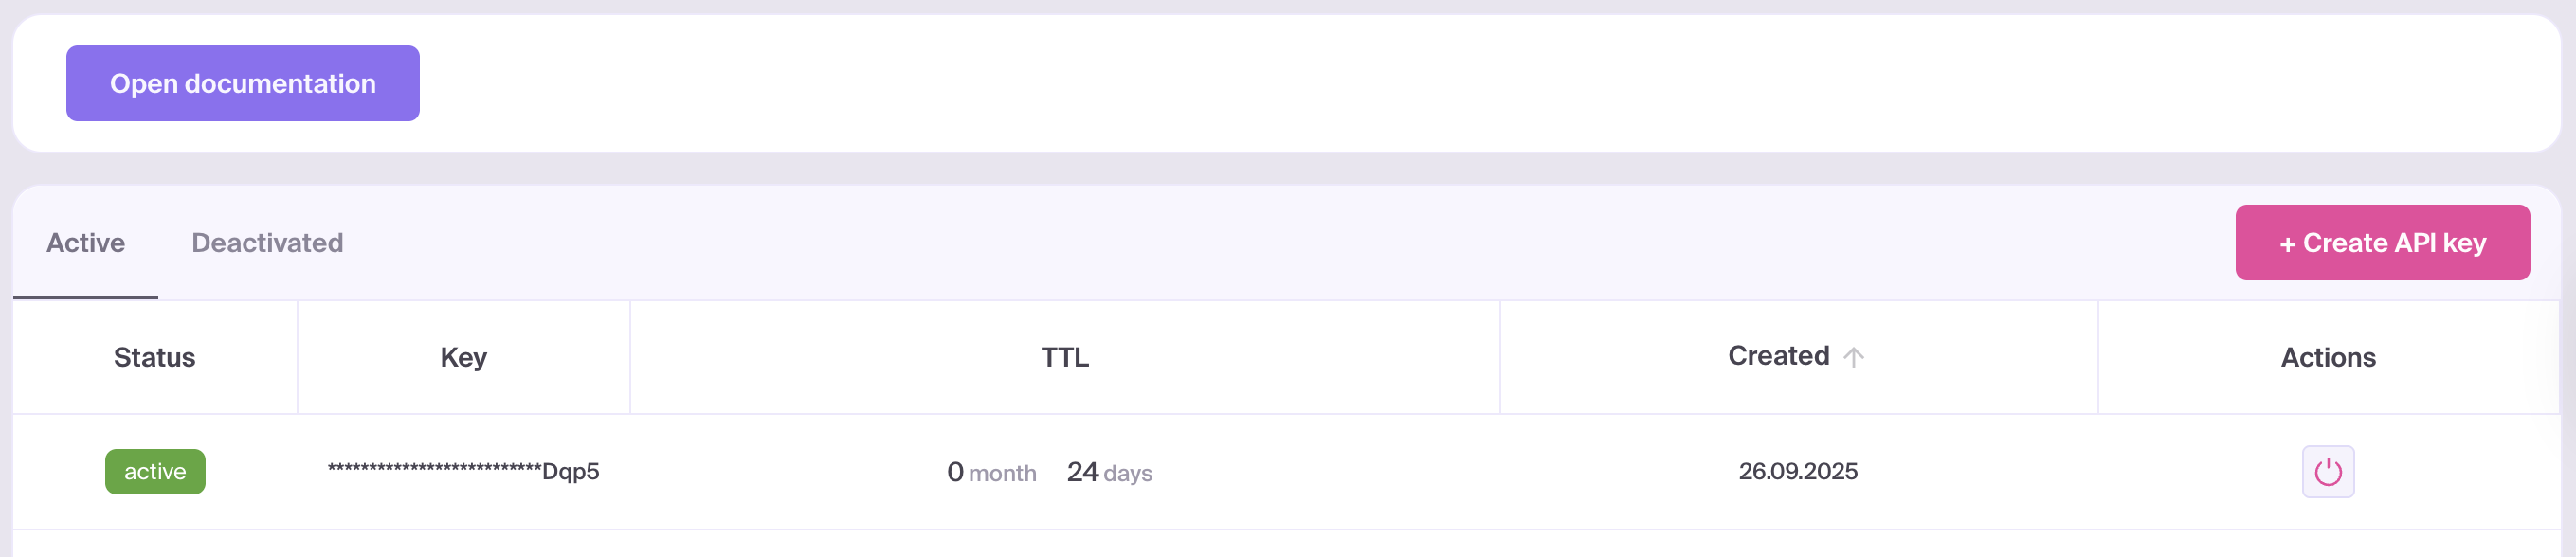Click the 0 month TTL value
The width and height of the screenshot is (2576, 557).
(991, 472)
